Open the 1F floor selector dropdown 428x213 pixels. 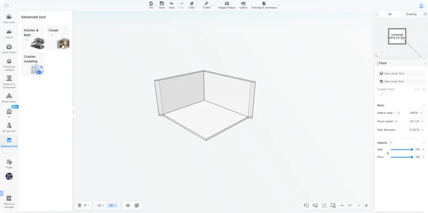[84, 205]
